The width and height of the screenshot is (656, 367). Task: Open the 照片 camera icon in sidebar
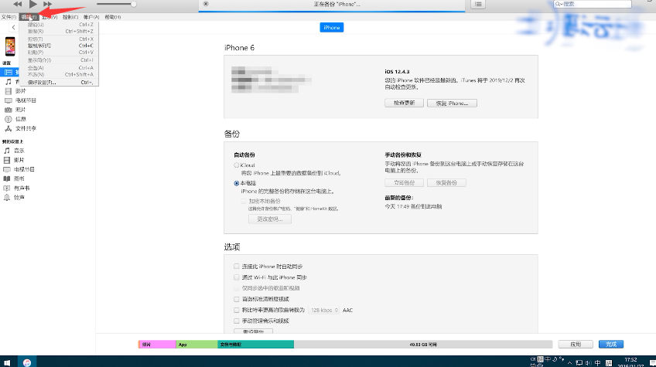pos(8,110)
